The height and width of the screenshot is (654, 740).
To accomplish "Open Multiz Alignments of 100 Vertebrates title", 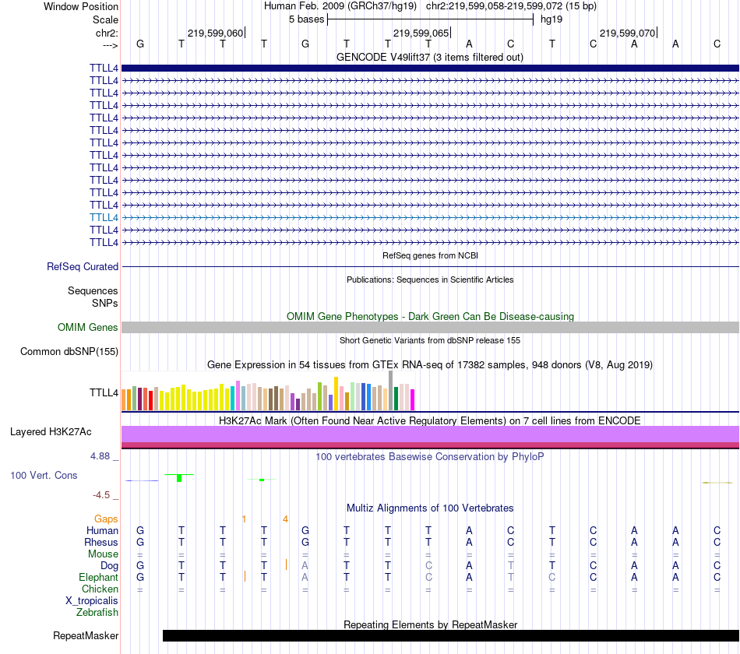I will tap(430, 508).
